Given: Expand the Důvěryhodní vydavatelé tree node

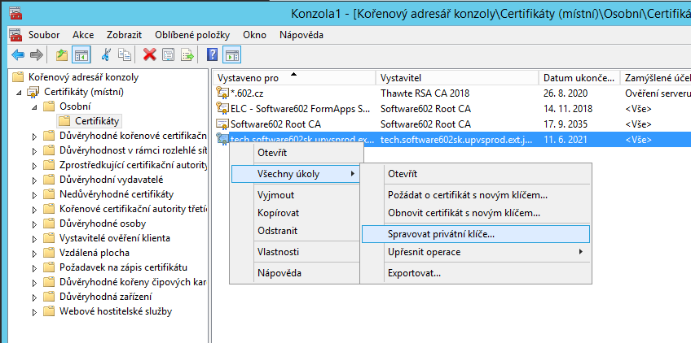Looking at the screenshot, I should [x=34, y=180].
